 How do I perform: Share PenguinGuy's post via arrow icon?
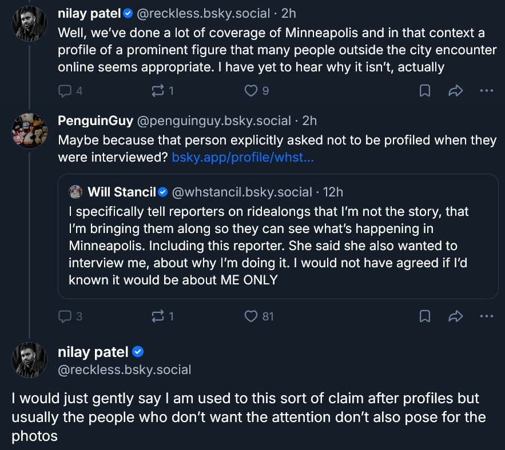[456, 316]
